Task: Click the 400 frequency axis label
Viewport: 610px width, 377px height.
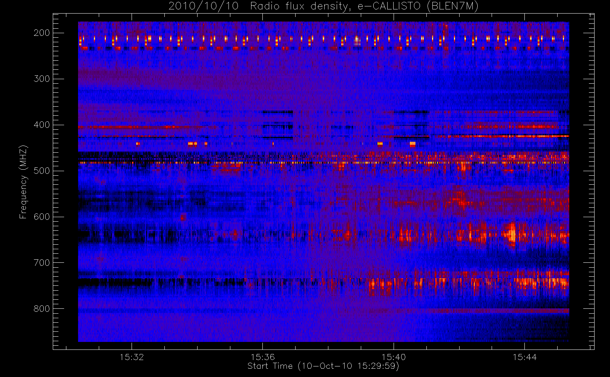Action: click(41, 125)
